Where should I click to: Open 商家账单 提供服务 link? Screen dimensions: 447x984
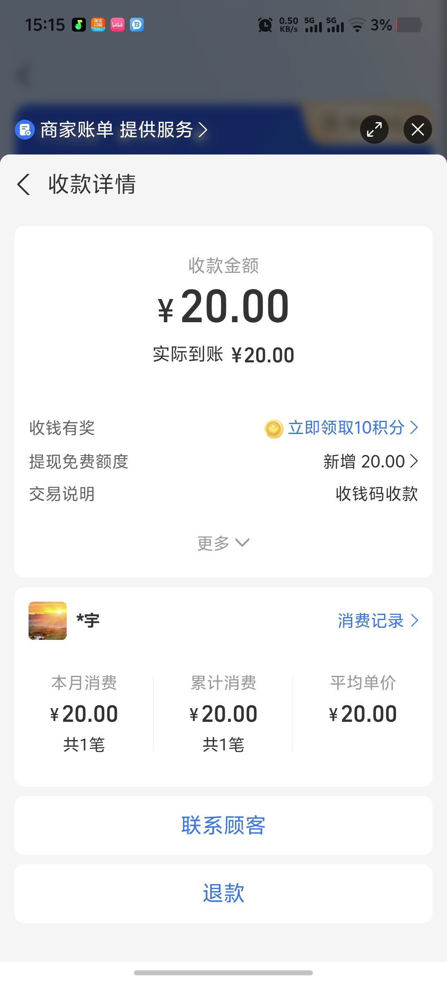[123, 130]
